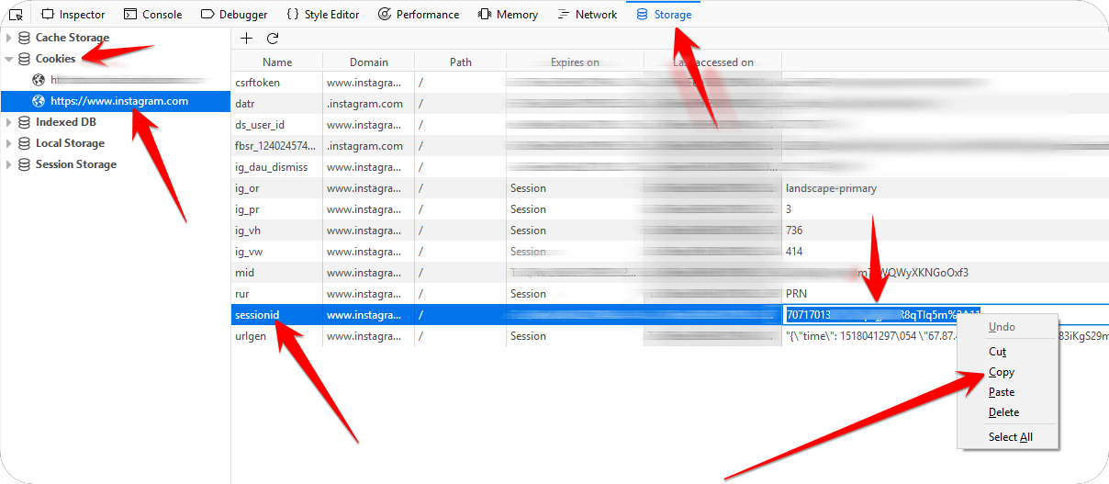Screen dimensions: 1109x484
Task: Click the Session expiry of ig_or
Action: click(528, 188)
